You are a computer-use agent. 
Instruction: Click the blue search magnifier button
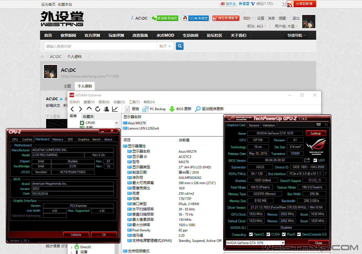(x=180, y=46)
